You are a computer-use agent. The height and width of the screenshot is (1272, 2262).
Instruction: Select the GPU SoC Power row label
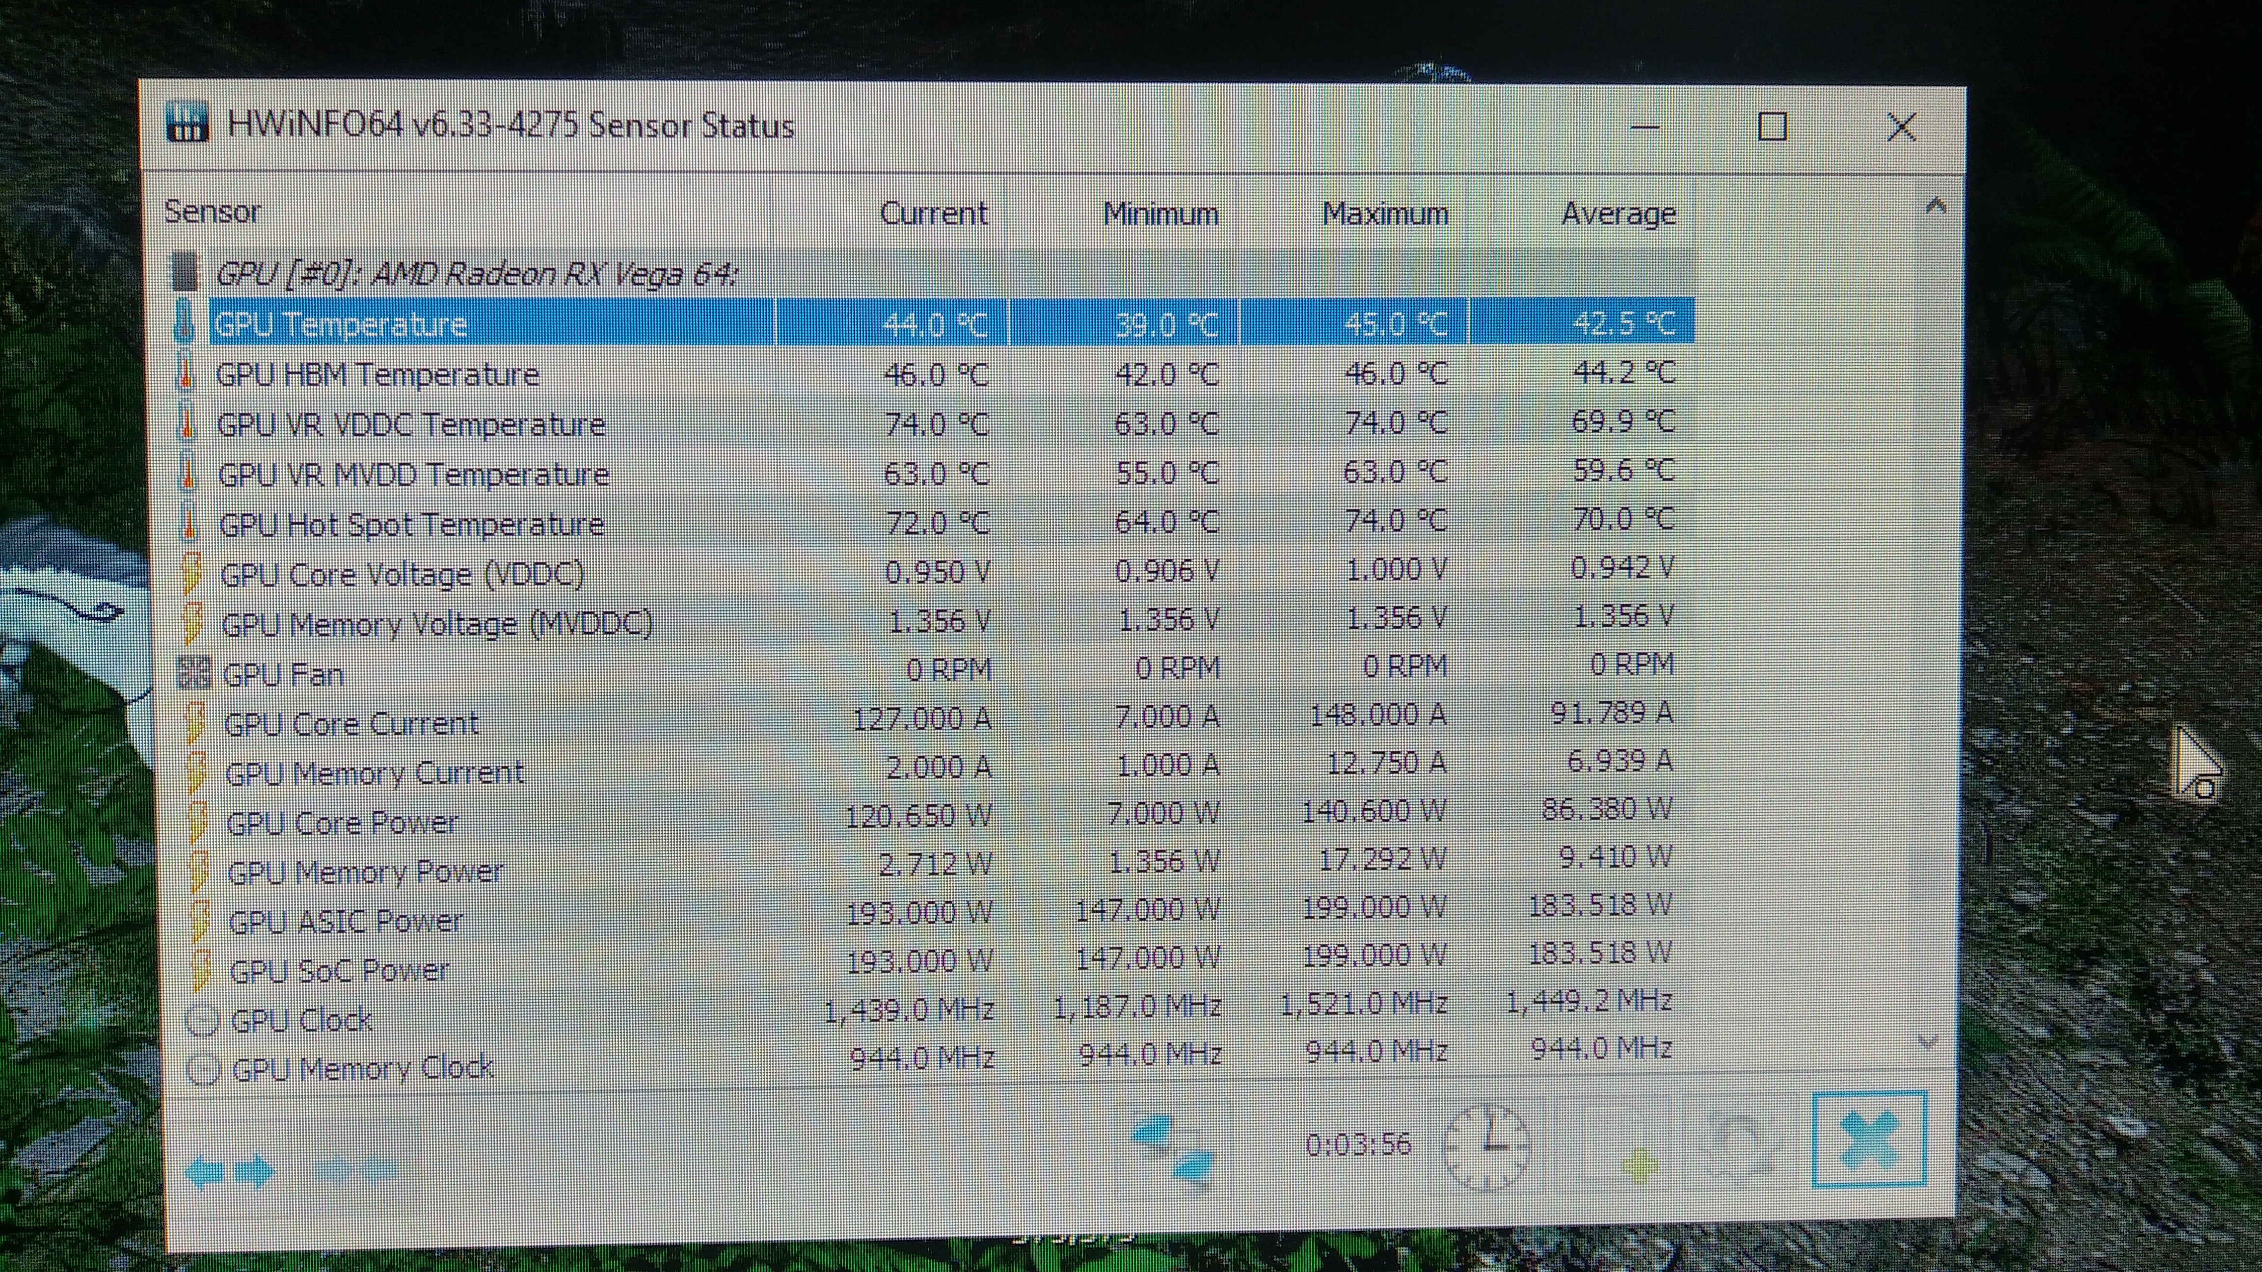339,970
